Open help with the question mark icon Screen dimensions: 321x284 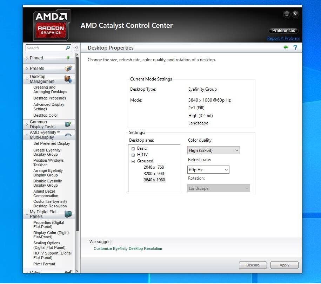(x=295, y=47)
